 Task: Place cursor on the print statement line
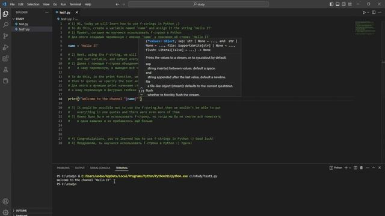105,99
